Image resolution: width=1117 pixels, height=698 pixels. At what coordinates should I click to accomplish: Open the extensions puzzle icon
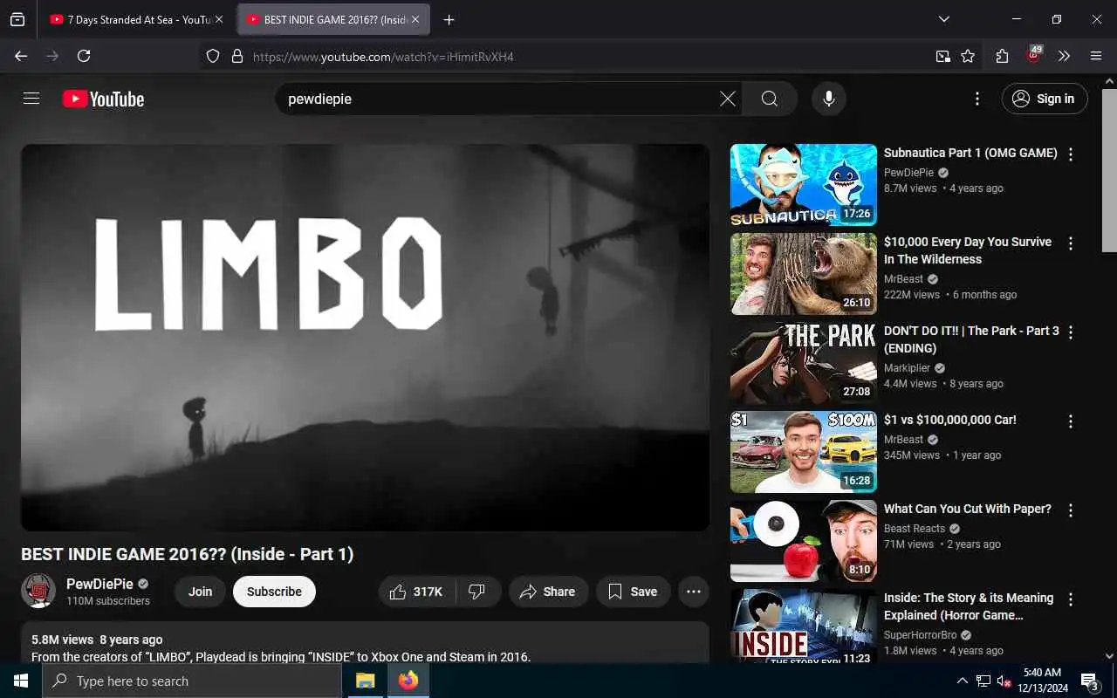(x=1002, y=56)
